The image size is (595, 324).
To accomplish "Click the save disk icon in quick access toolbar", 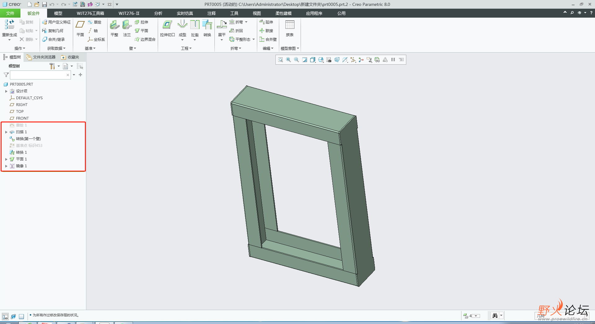I will (x=44, y=4).
